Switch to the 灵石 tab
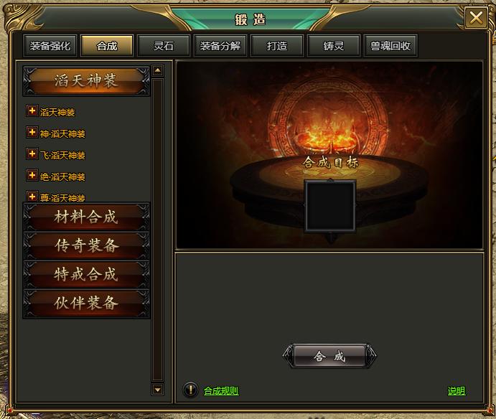 pyautogui.click(x=164, y=46)
